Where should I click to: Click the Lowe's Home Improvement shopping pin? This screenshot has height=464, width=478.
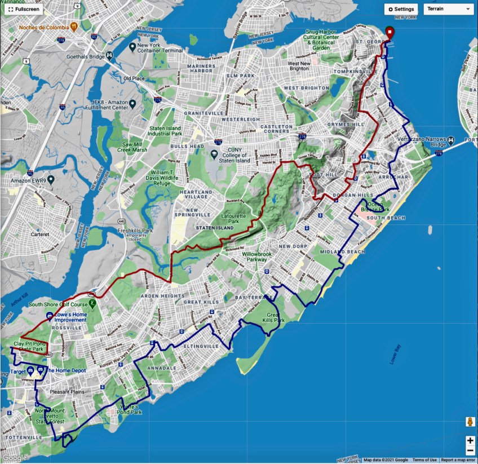coord(50,316)
